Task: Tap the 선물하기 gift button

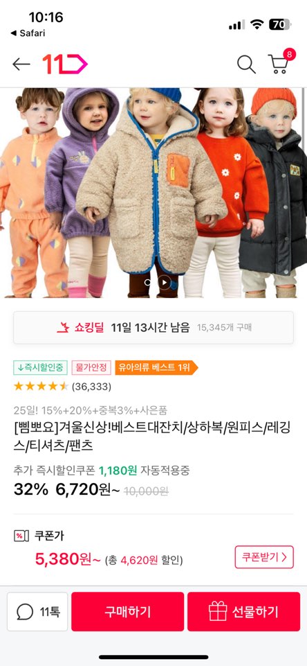Action: pyautogui.click(x=244, y=612)
